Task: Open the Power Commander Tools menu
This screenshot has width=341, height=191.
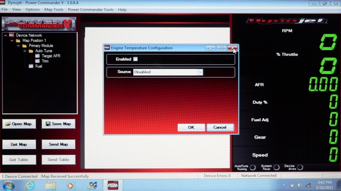Action: pyautogui.click(x=91, y=9)
